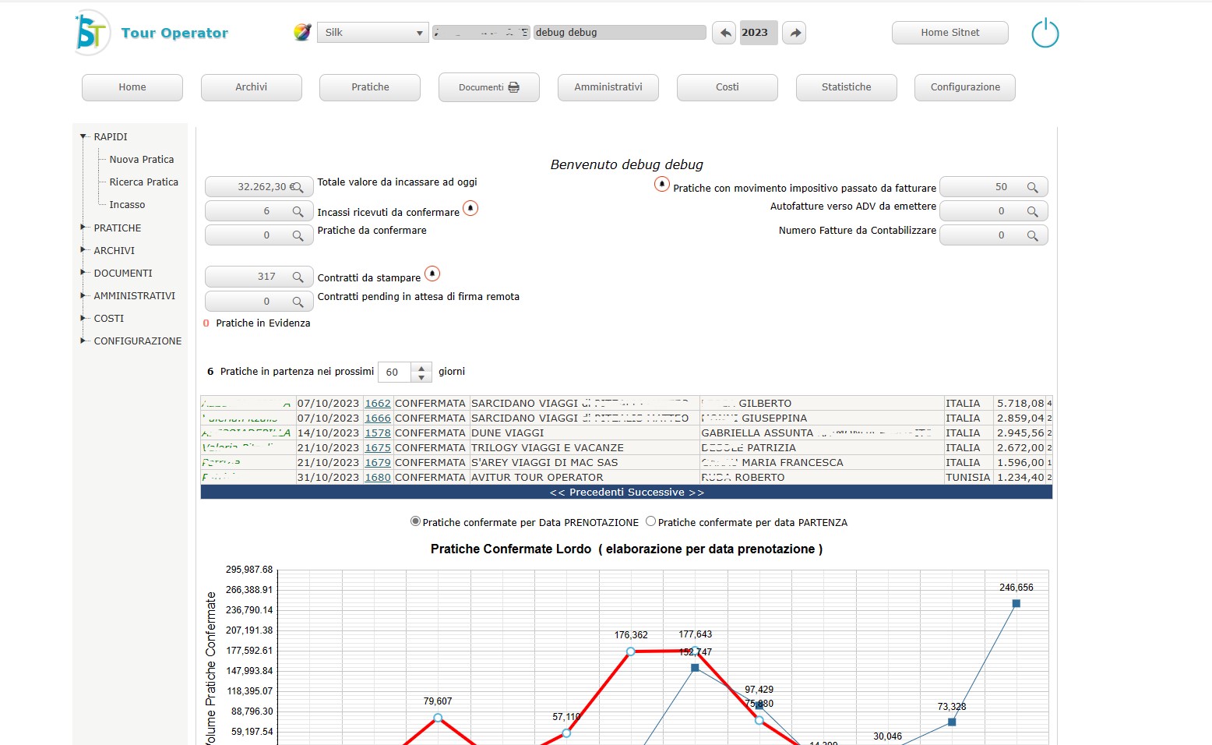Screen dimensions: 1212x745
Task: Click chart point labeled 176,362
Action: pos(630,651)
